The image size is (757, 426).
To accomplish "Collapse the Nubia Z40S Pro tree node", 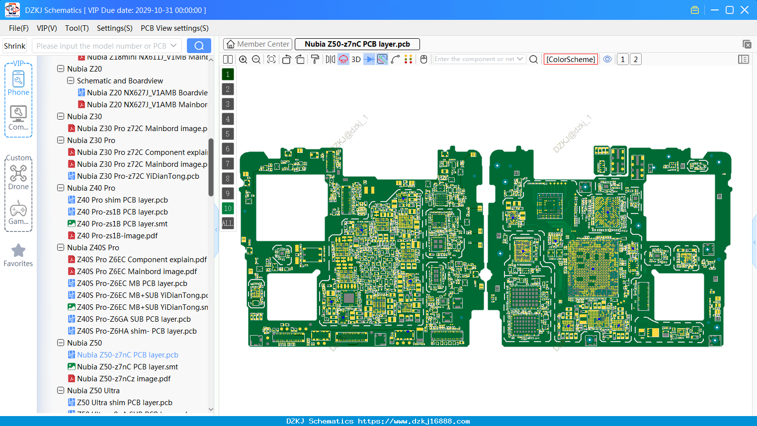I will (x=61, y=248).
